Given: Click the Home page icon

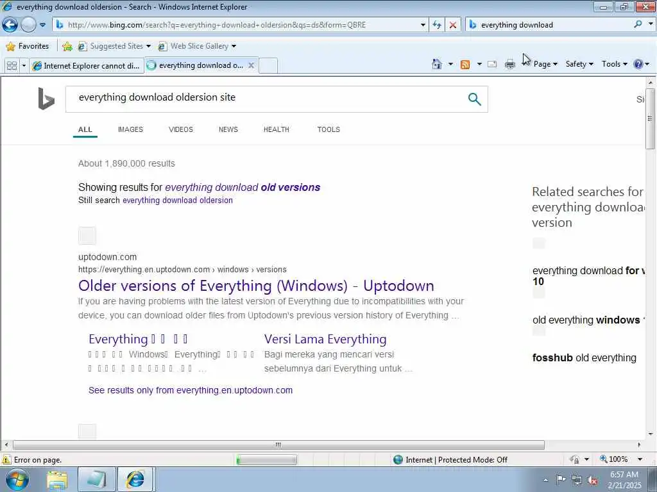Looking at the screenshot, I should point(437,64).
